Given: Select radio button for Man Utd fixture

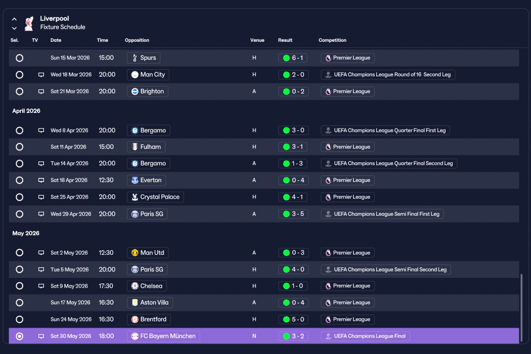Looking at the screenshot, I should coord(19,253).
